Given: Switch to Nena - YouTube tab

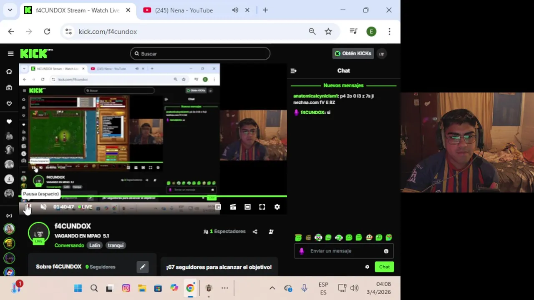Looking at the screenshot, I should click(184, 10).
